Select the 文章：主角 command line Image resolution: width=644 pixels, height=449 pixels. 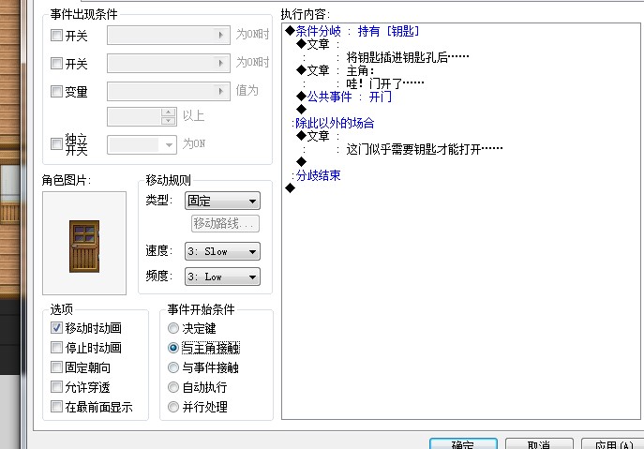pos(336,70)
